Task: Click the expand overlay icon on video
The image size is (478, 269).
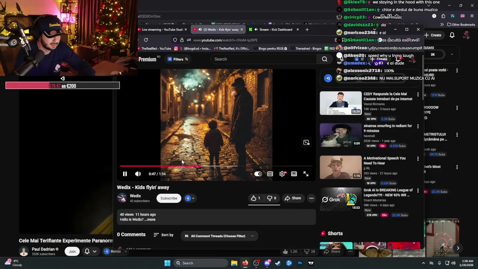Action: (x=306, y=142)
